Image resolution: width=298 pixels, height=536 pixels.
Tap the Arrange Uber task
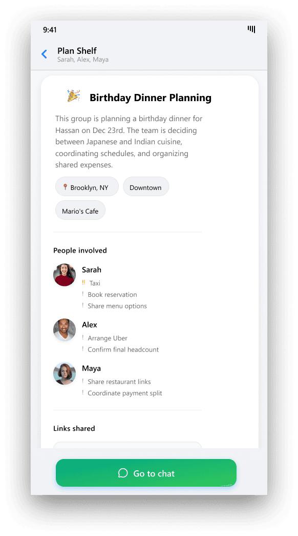(108, 338)
